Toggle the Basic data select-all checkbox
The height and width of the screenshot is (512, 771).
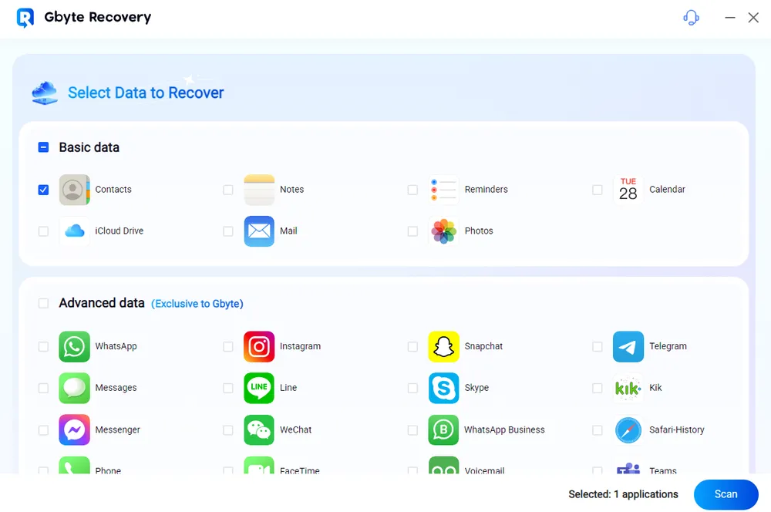(x=43, y=147)
